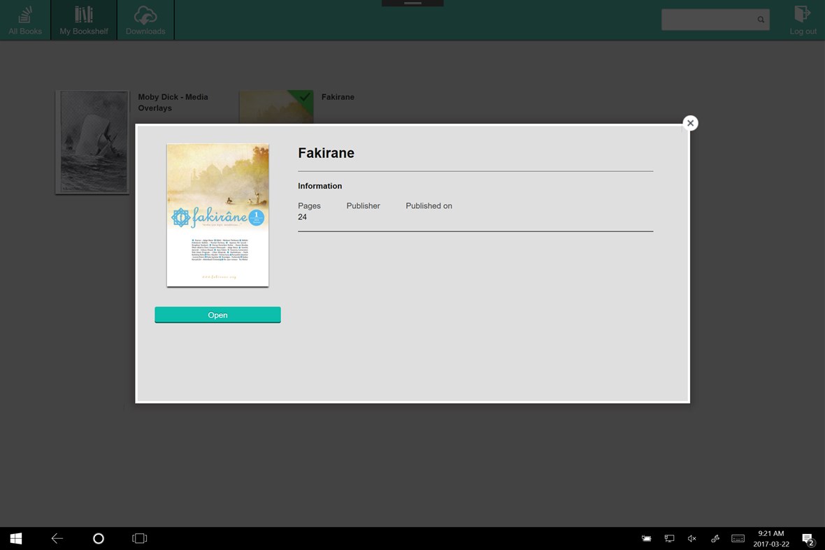
Task: Open Task View from the taskbar
Action: (x=139, y=538)
